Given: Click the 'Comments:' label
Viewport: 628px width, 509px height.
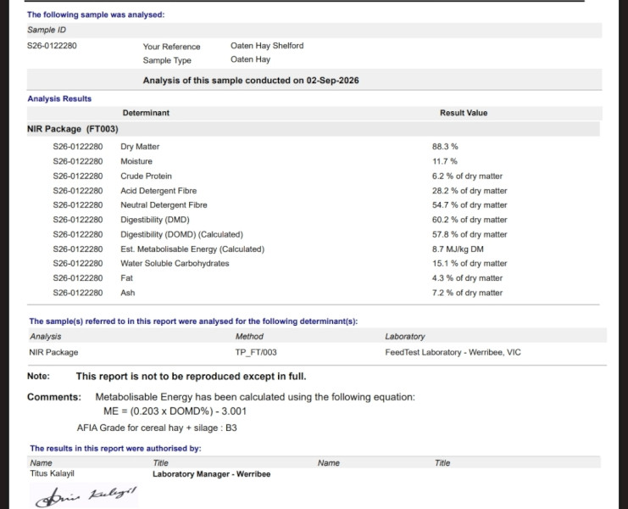Looking at the screenshot, I should tap(54, 397).
